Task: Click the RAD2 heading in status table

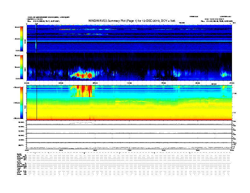Action: pos(19,154)
